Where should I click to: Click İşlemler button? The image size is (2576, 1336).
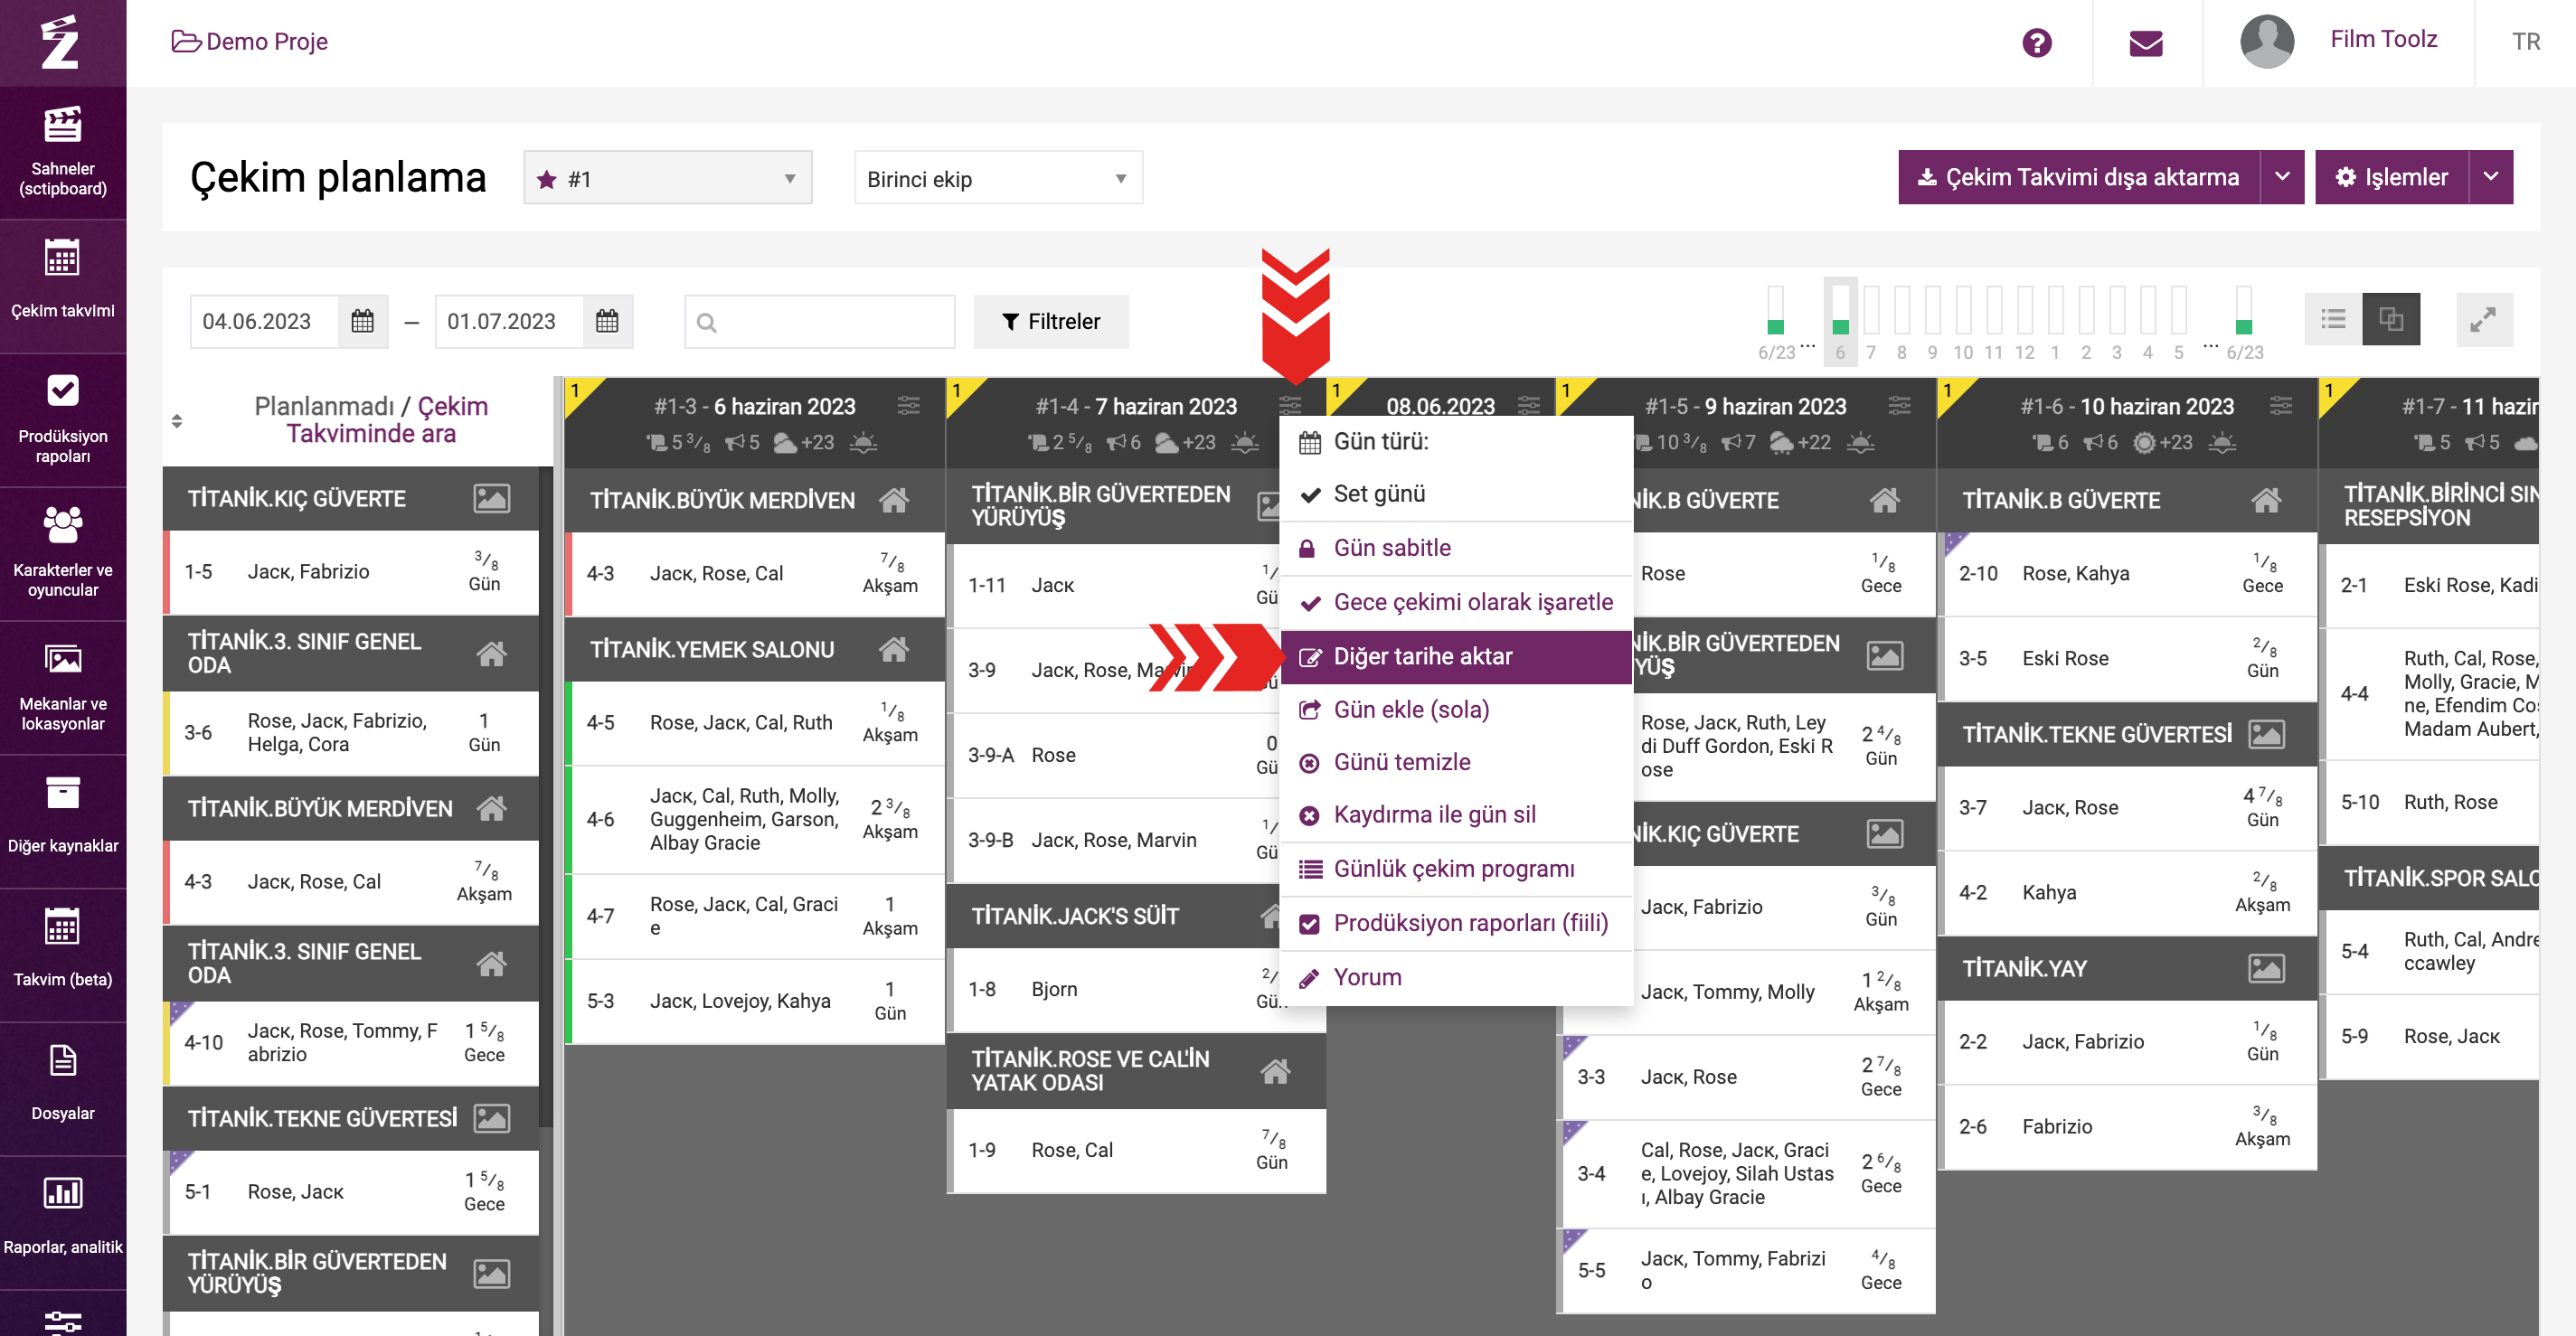2392,177
